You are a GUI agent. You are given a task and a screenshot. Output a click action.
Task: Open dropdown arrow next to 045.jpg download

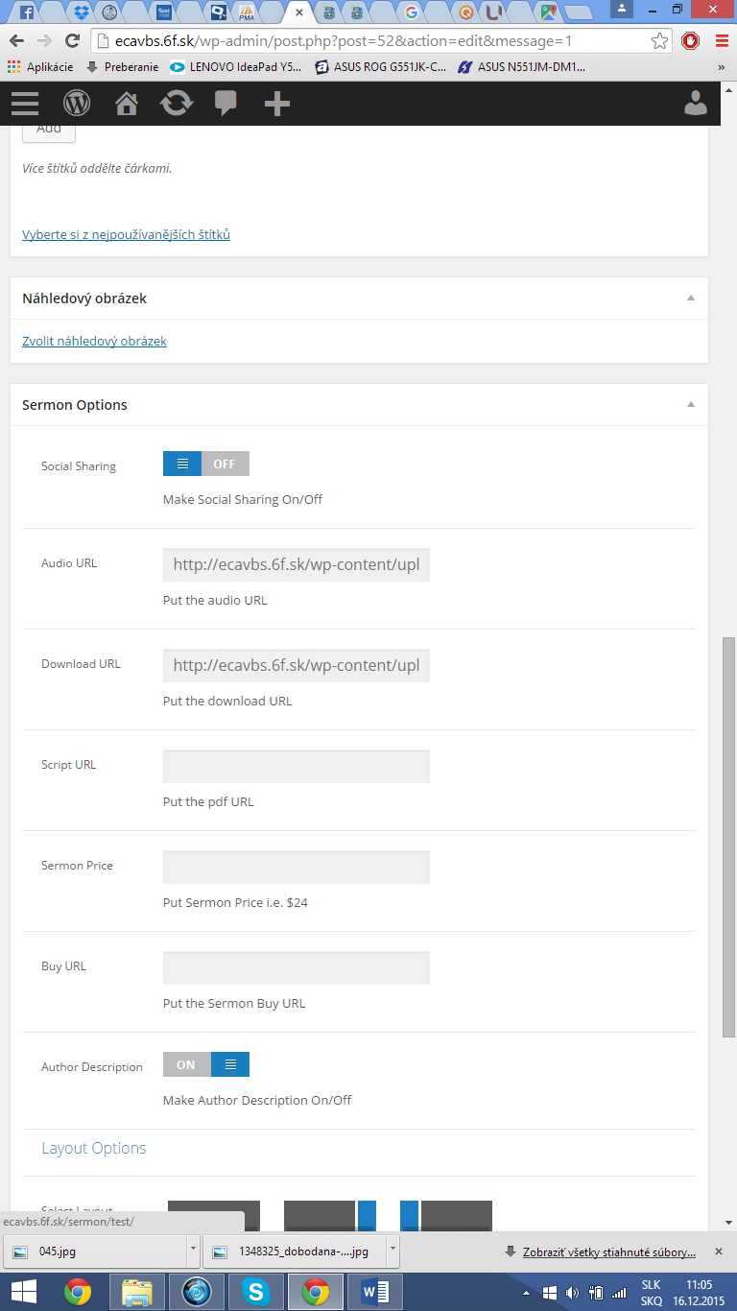click(x=193, y=1251)
